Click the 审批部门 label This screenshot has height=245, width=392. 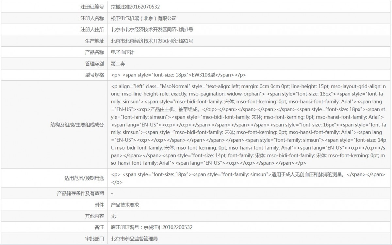[94, 239]
